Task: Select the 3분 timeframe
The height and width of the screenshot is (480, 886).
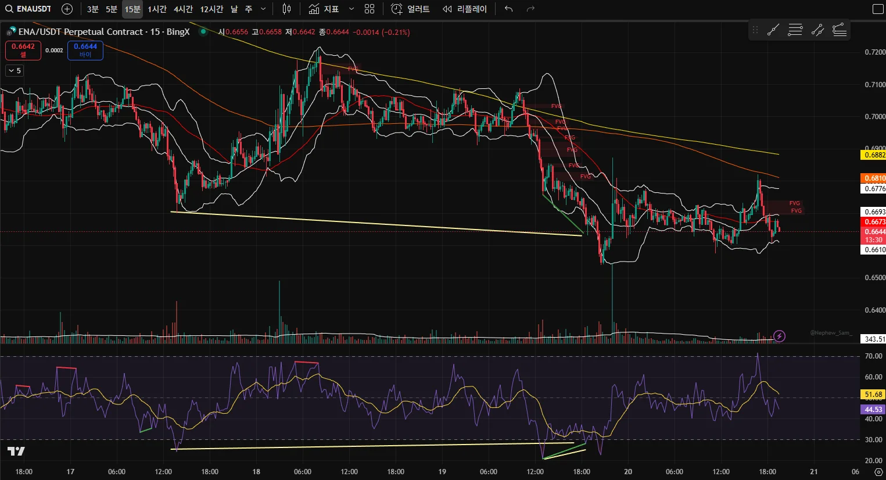Action: 93,9
